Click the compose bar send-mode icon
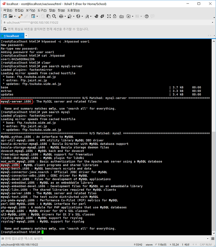 click(x=2, y=239)
